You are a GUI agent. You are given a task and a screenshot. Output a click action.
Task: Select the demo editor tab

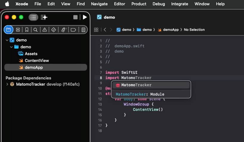(x=106, y=17)
